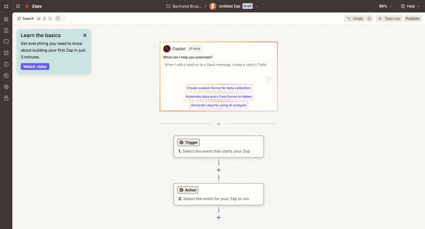The width and height of the screenshot is (425, 229).
Task: Click the Draft status badge
Action: point(247,6)
